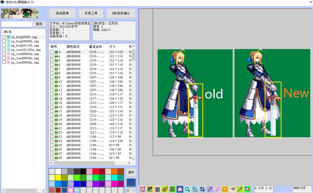Click the #BBCCFF hex color field

click(302, 189)
